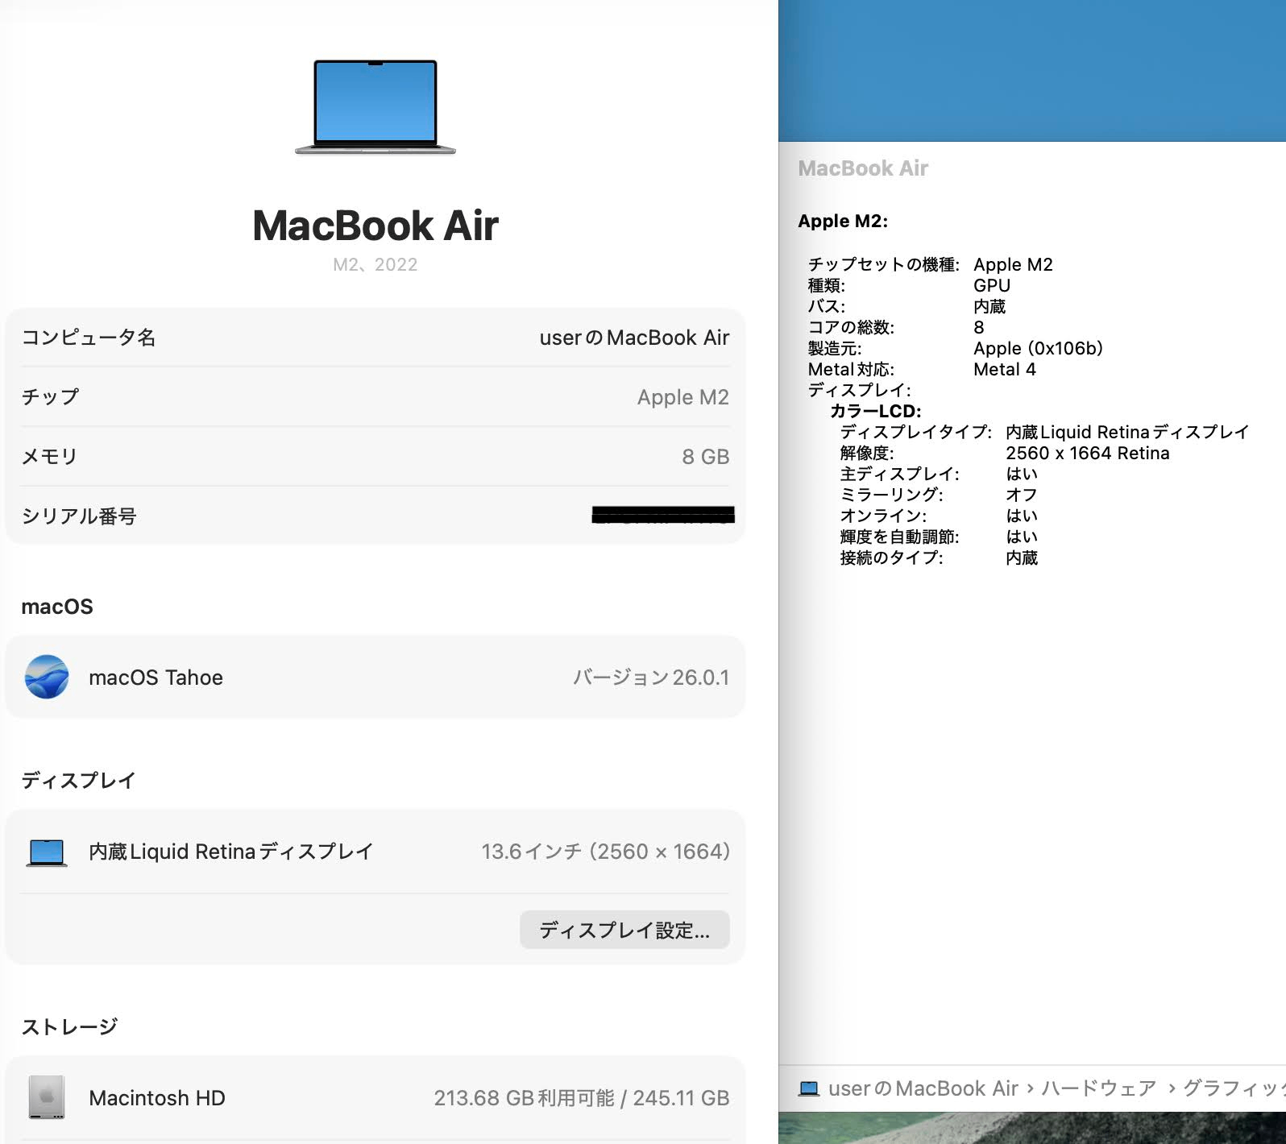Click the MacBook Air laptop illustration
The width and height of the screenshot is (1286, 1144).
375,106
